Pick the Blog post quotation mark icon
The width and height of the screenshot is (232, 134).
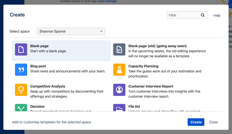(21, 70)
